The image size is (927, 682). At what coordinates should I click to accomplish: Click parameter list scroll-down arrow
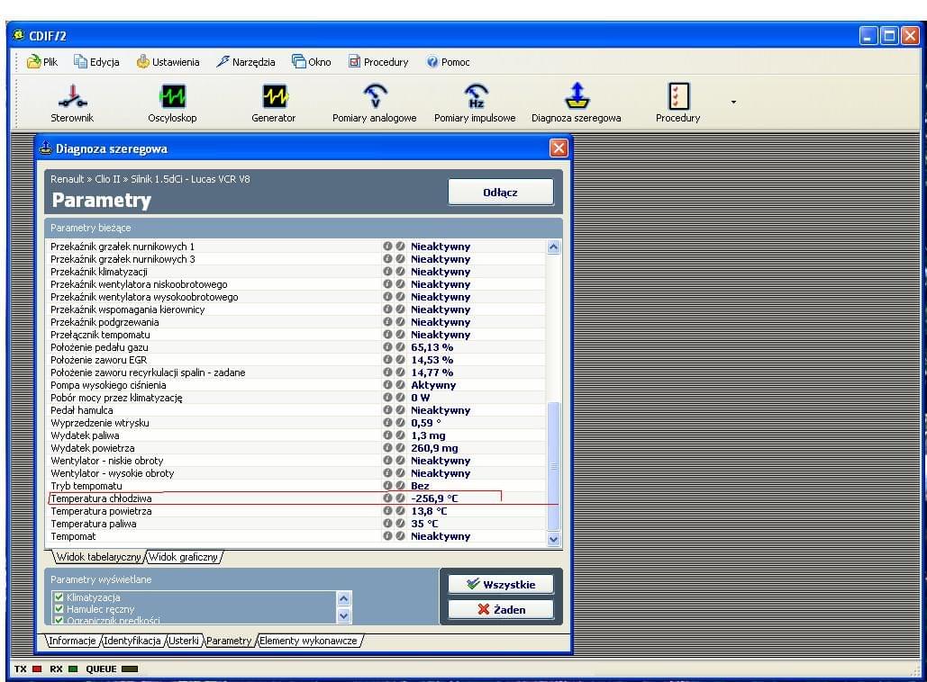click(553, 539)
